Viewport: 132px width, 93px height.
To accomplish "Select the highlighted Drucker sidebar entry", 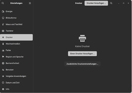I will 16,37.
